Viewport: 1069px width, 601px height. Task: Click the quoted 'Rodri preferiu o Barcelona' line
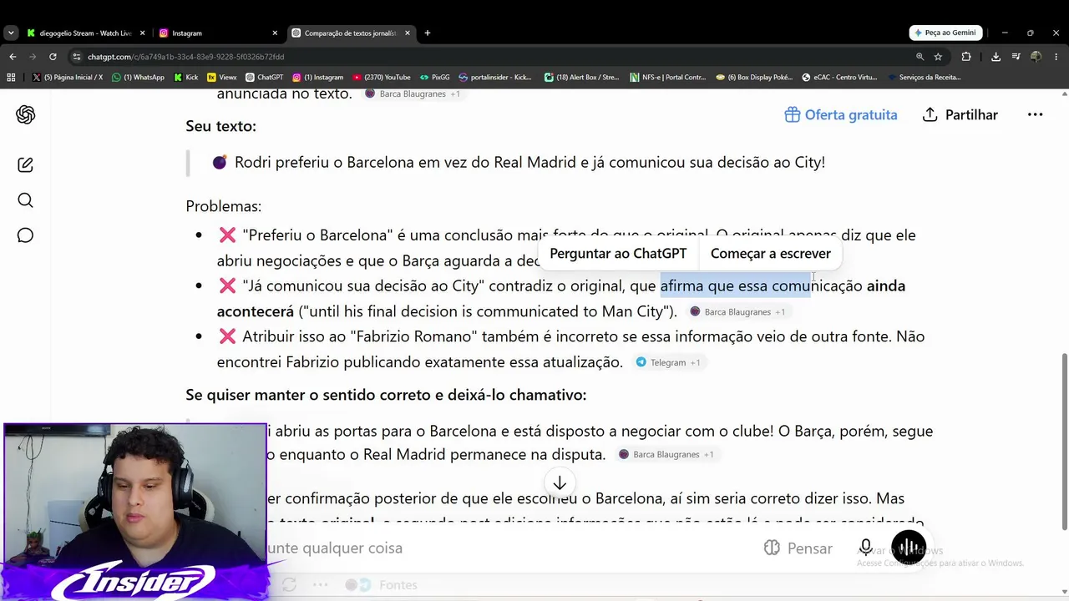(529, 163)
